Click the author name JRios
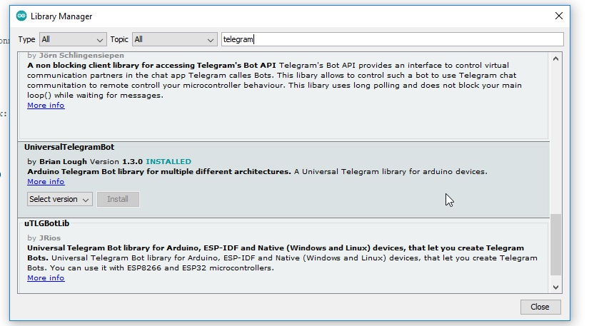The height and width of the screenshot is (326, 599). 50,238
